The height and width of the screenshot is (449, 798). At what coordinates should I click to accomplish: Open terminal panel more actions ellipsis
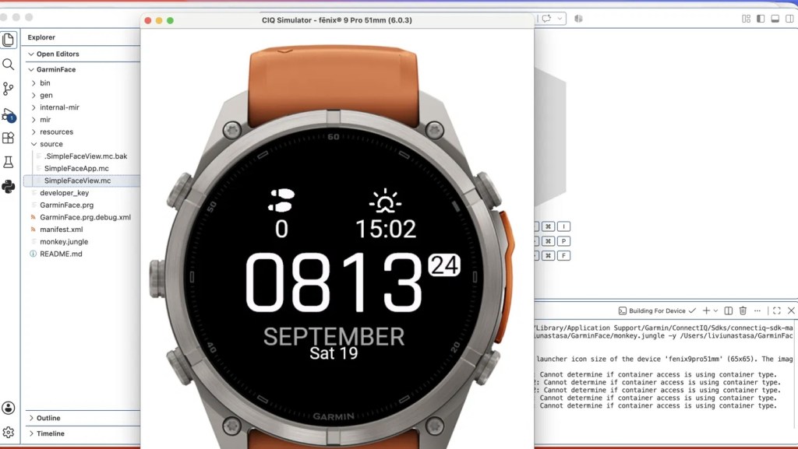coord(757,310)
